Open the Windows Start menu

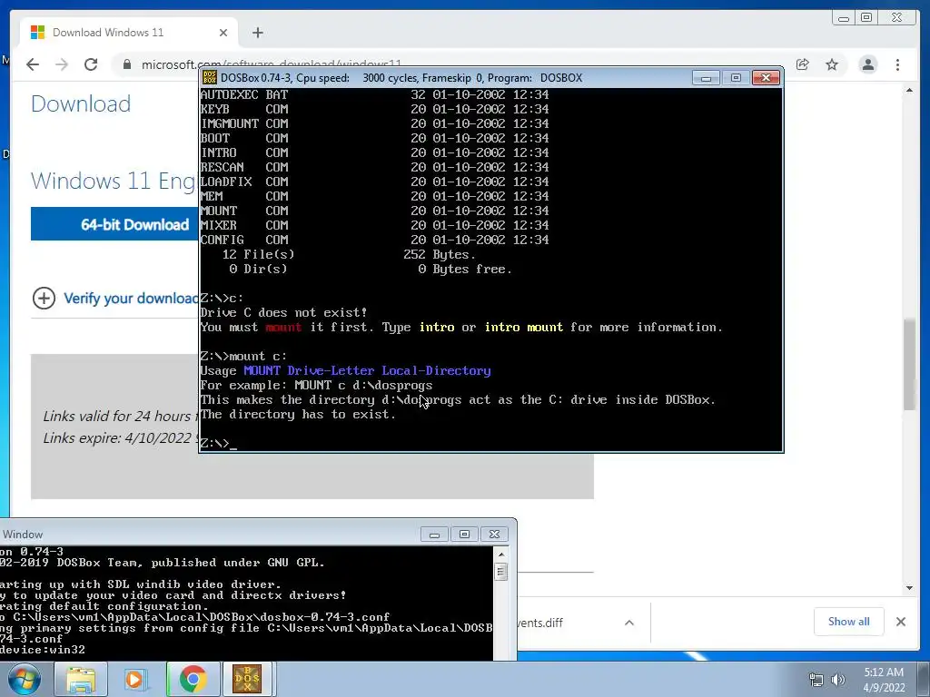click(25, 679)
